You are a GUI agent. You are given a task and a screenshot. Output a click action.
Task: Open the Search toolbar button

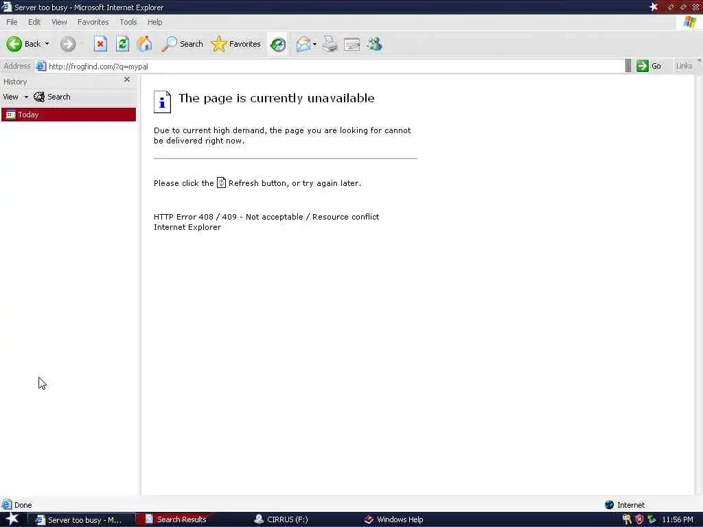pyautogui.click(x=182, y=44)
